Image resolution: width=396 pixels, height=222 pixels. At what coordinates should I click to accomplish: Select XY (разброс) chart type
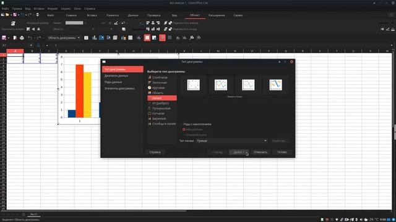(162, 103)
